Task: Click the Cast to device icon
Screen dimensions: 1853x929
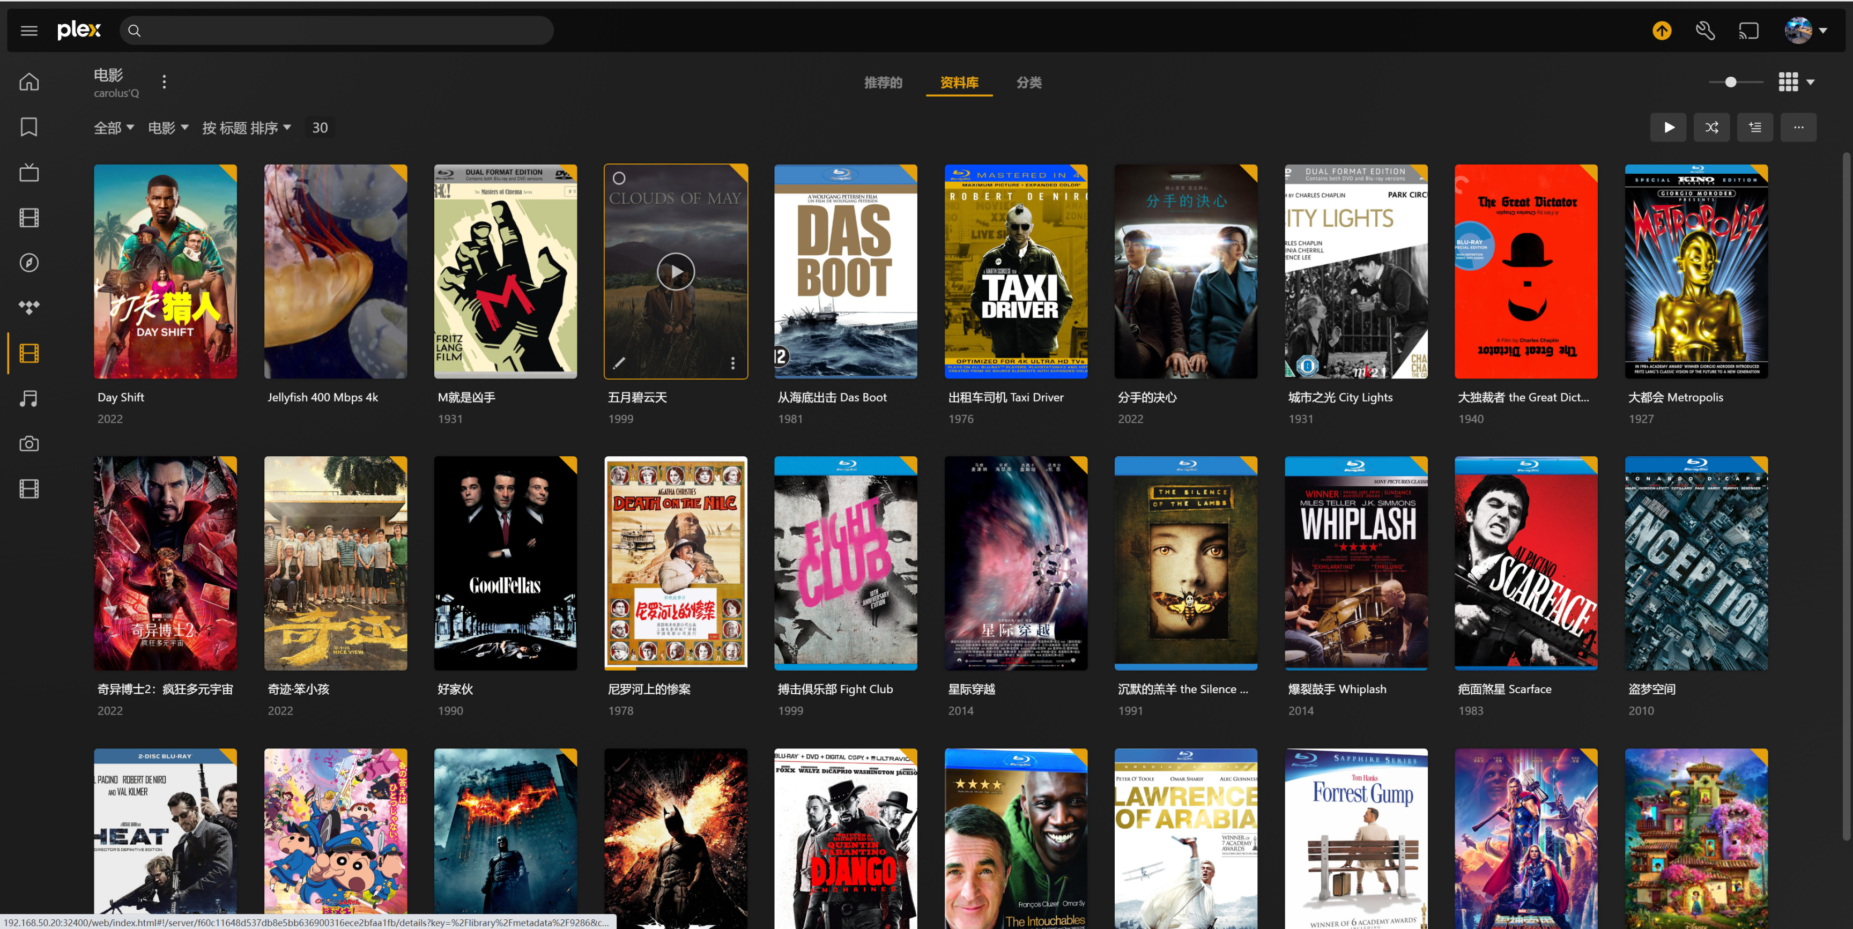Action: (1748, 30)
